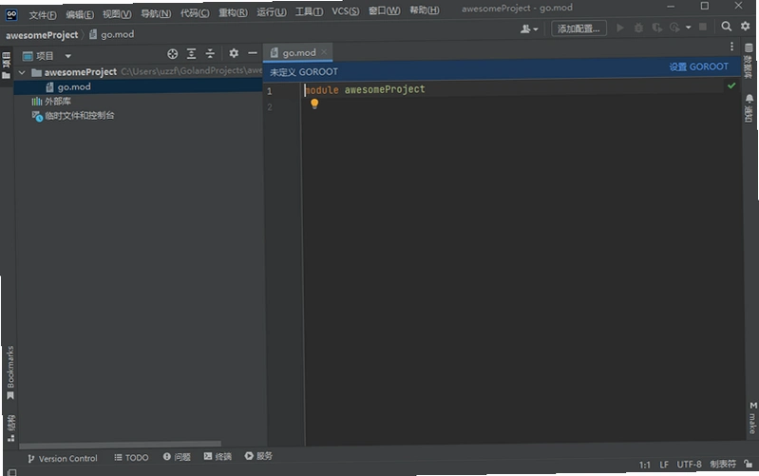This screenshot has height=476, width=759.
Task: Open project panel options gear
Action: tap(234, 53)
